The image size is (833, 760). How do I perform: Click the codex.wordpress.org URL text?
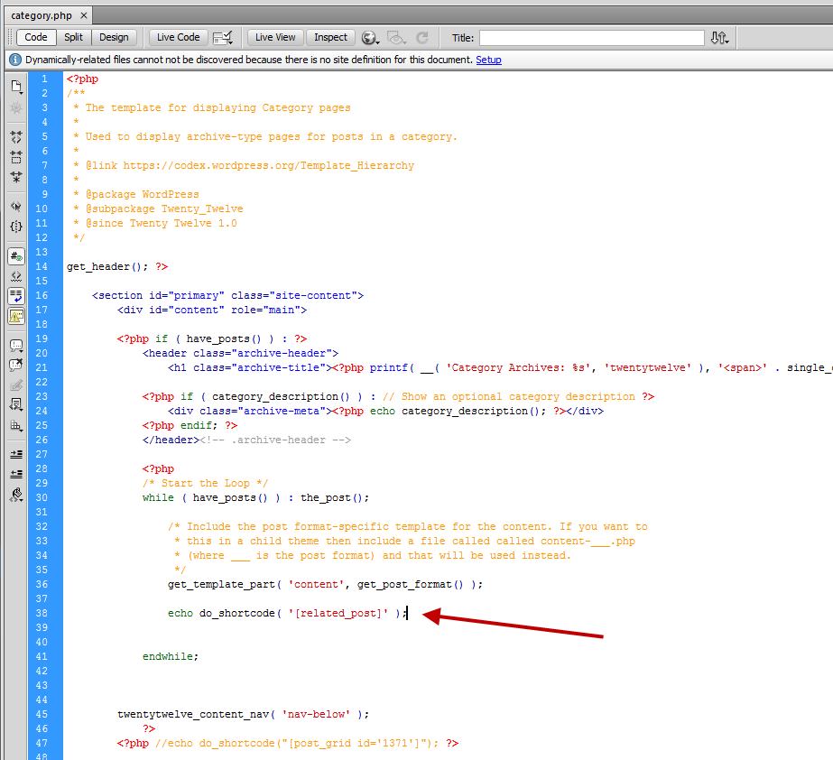click(x=268, y=165)
